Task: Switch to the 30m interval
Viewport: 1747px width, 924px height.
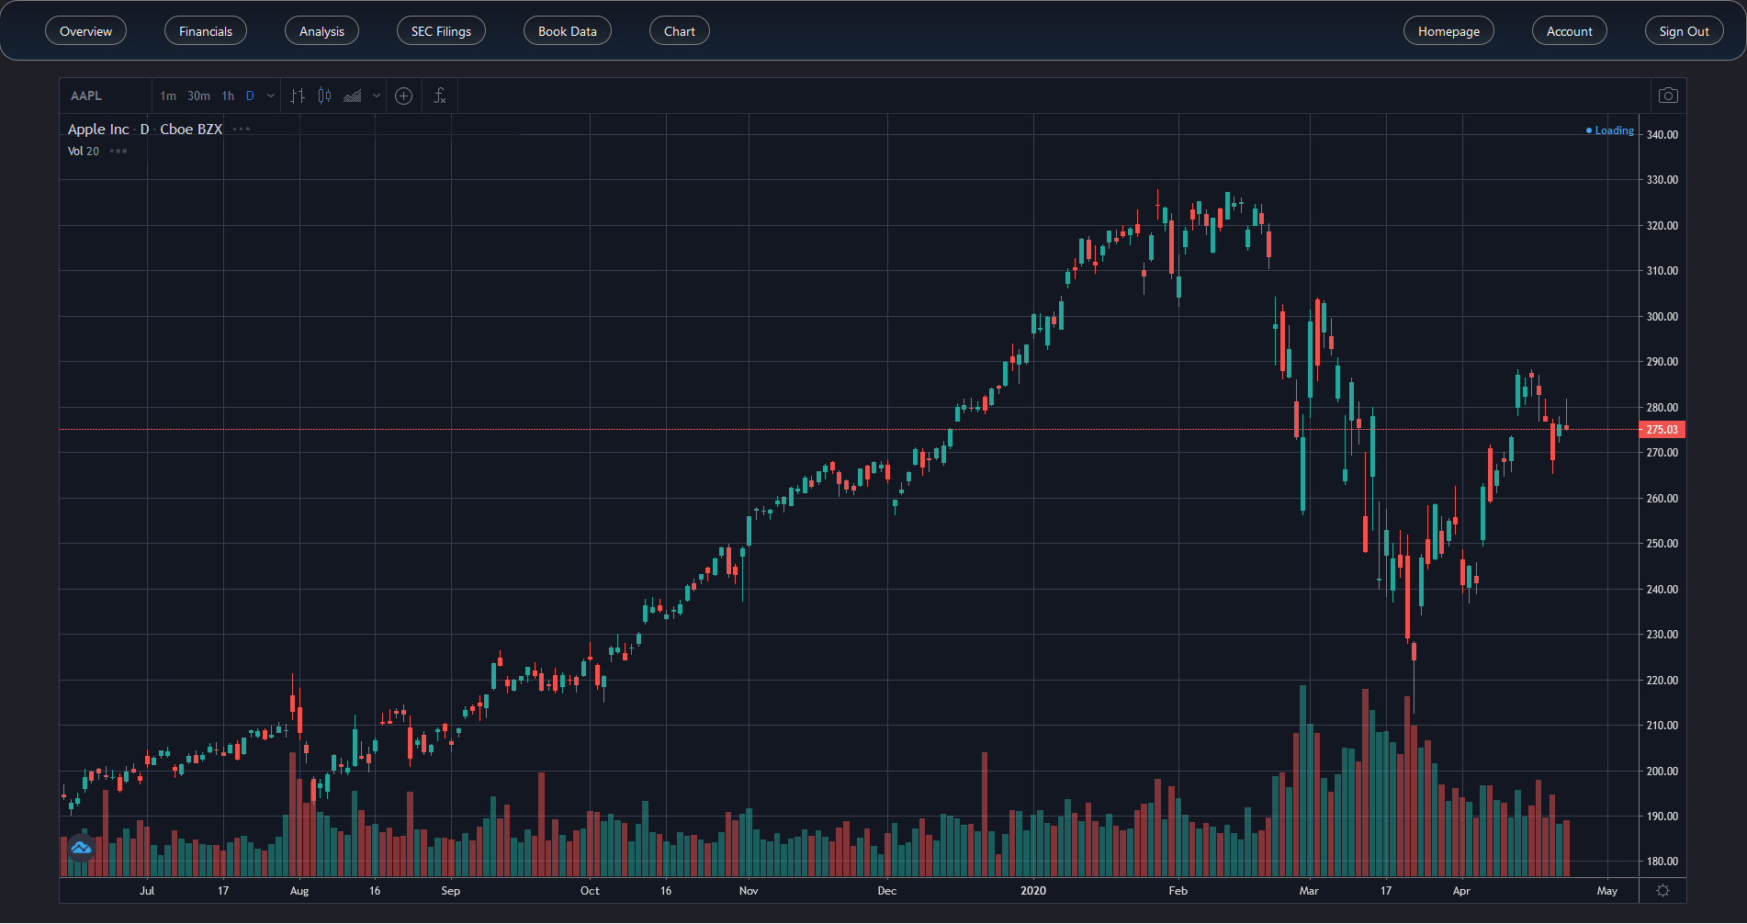Action: tap(198, 96)
